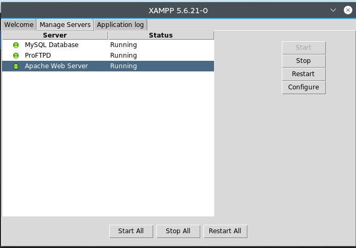This screenshot has width=356, height=248.
Task: Click the MySQL Database green status indicator
Action: coord(16,45)
